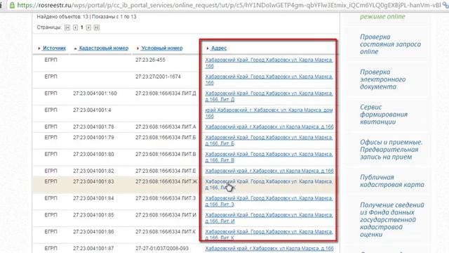The image size is (449, 253).
Task: Select conditional number 27-27-01/037/2008-093
Action: [x=162, y=248]
